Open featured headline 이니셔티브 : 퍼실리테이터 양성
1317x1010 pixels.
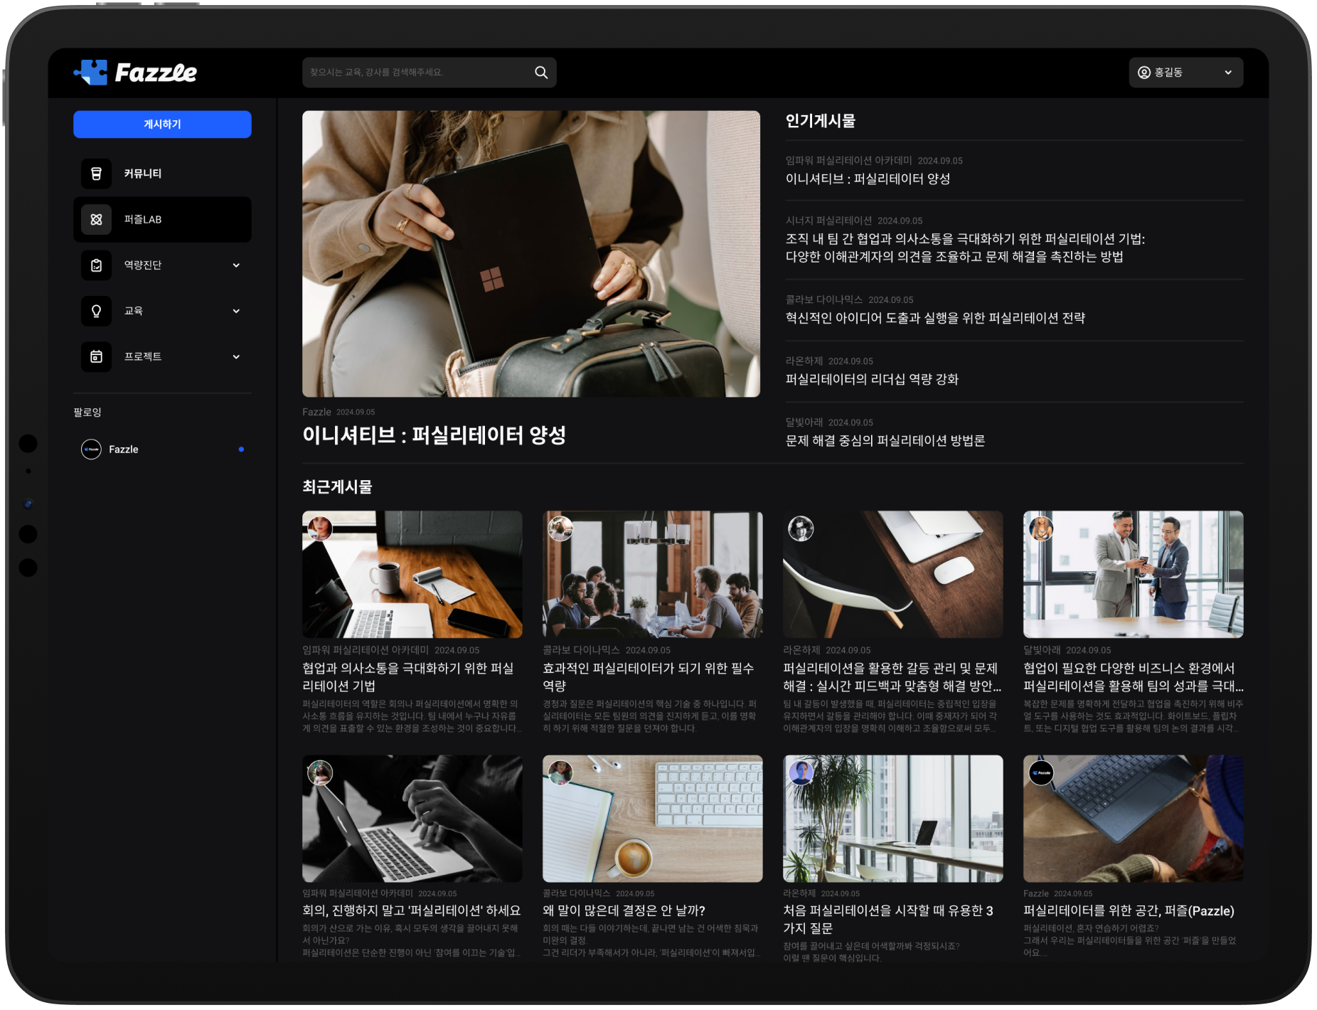pyautogui.click(x=434, y=435)
